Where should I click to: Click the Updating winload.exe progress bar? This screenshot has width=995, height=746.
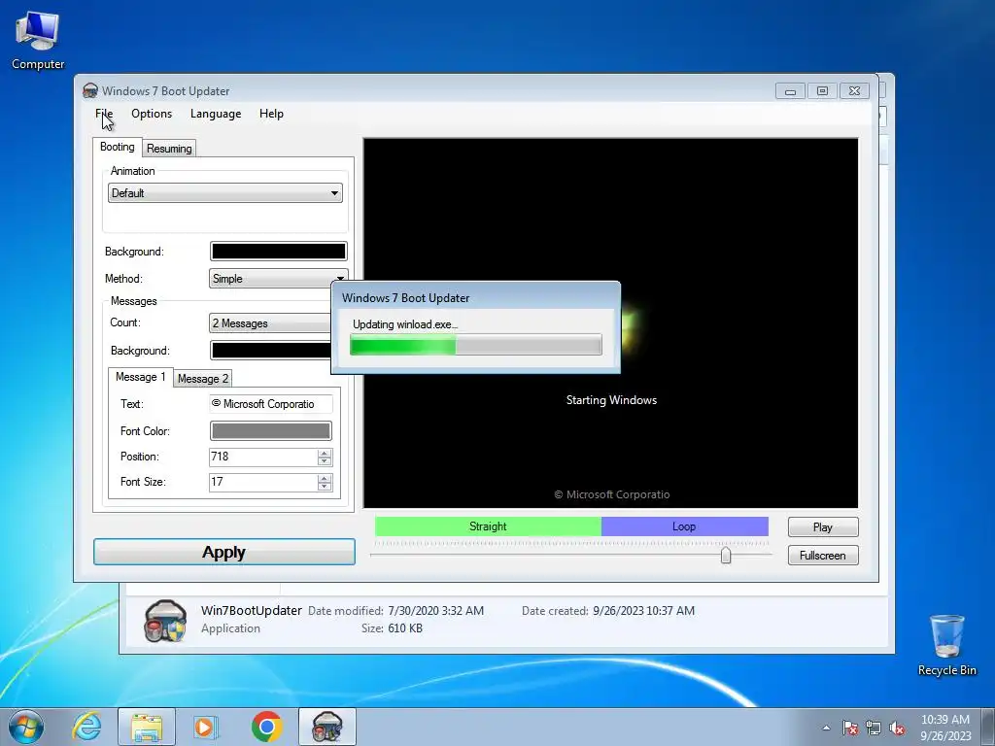(476, 345)
